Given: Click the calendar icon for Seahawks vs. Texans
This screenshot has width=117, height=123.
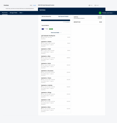Looking at the screenshot, I should pos(42,79).
